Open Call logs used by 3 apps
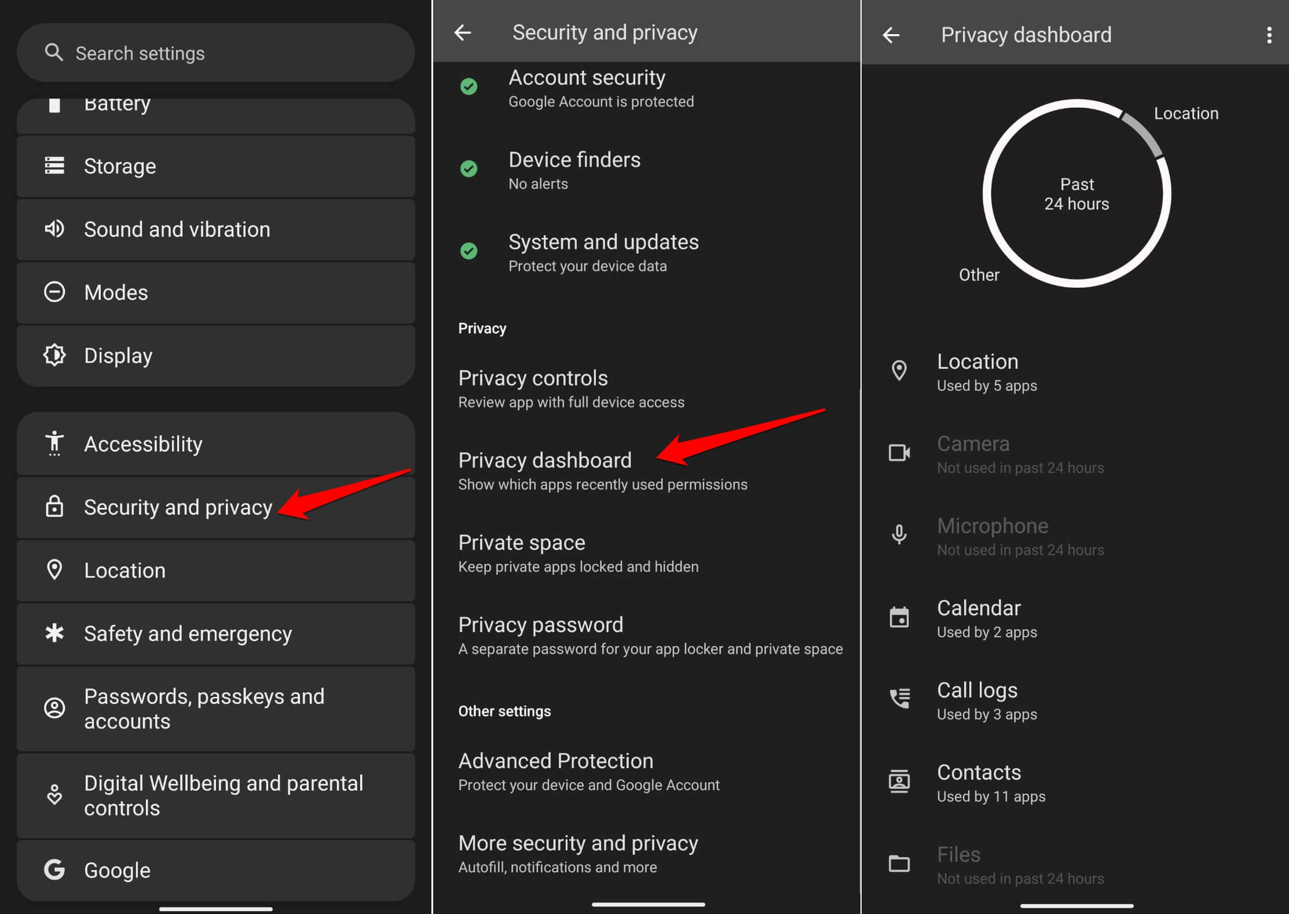 pyautogui.click(x=1075, y=701)
